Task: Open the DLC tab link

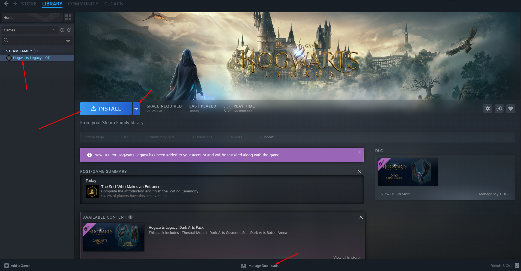Action: coord(126,137)
